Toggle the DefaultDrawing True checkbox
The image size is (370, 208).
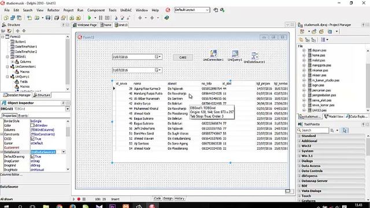click(x=32, y=157)
